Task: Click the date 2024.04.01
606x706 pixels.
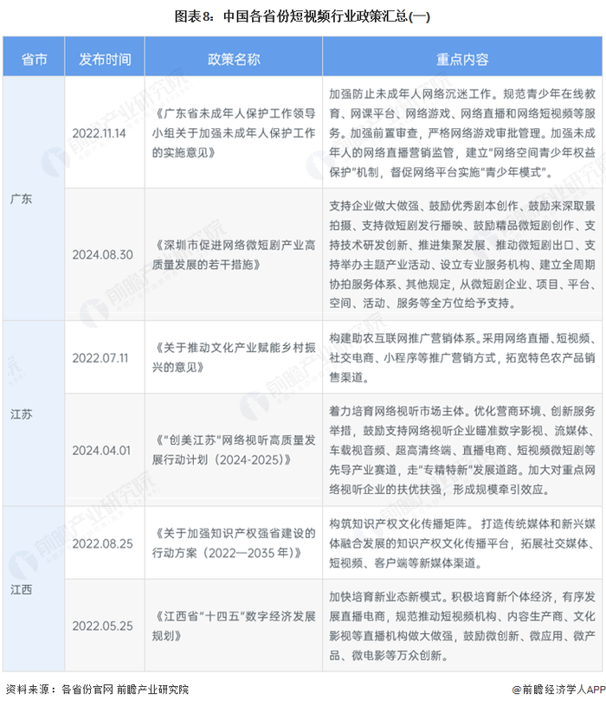Action: [x=101, y=450]
